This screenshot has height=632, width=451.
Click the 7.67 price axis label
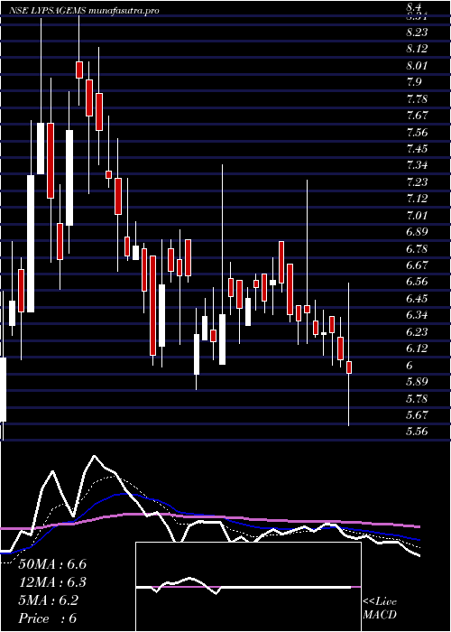click(417, 116)
